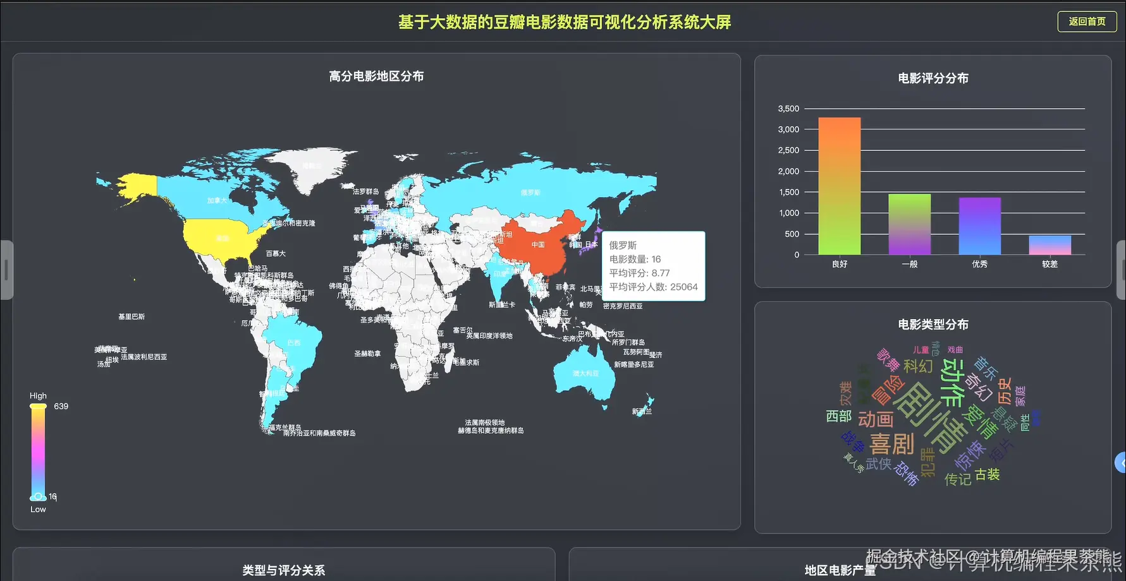Select the High handle of the map color scale
The image size is (1126, 581).
[x=38, y=406]
